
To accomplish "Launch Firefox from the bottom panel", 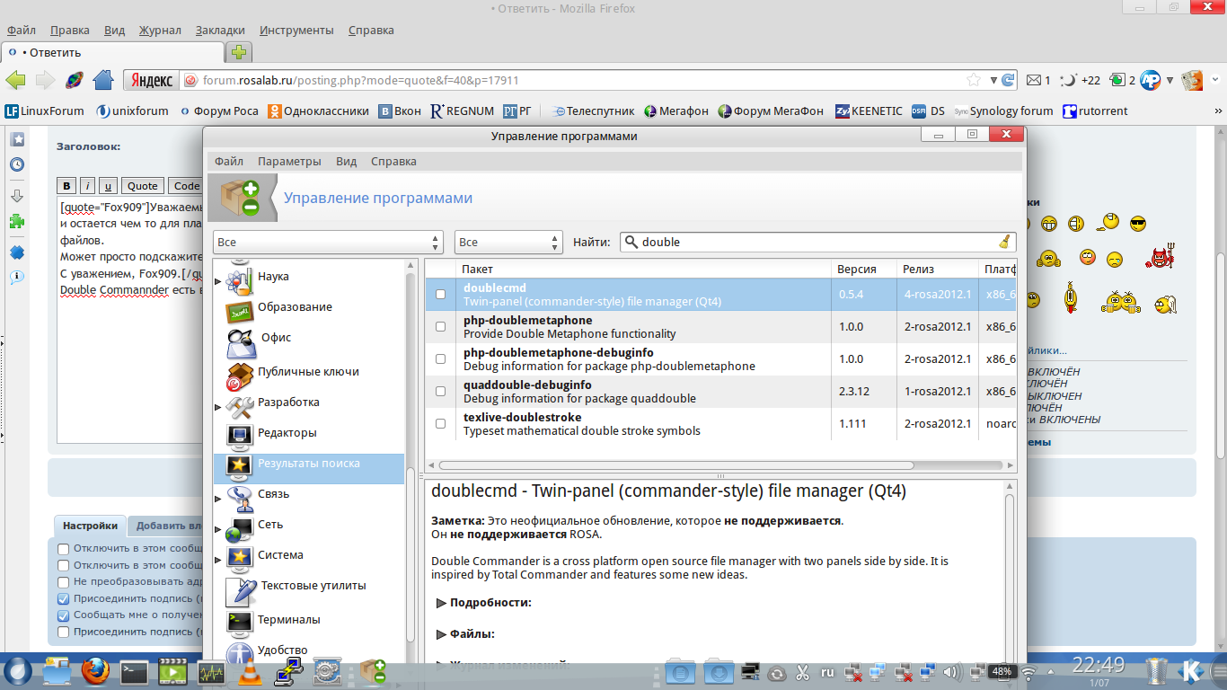I will tap(94, 670).
